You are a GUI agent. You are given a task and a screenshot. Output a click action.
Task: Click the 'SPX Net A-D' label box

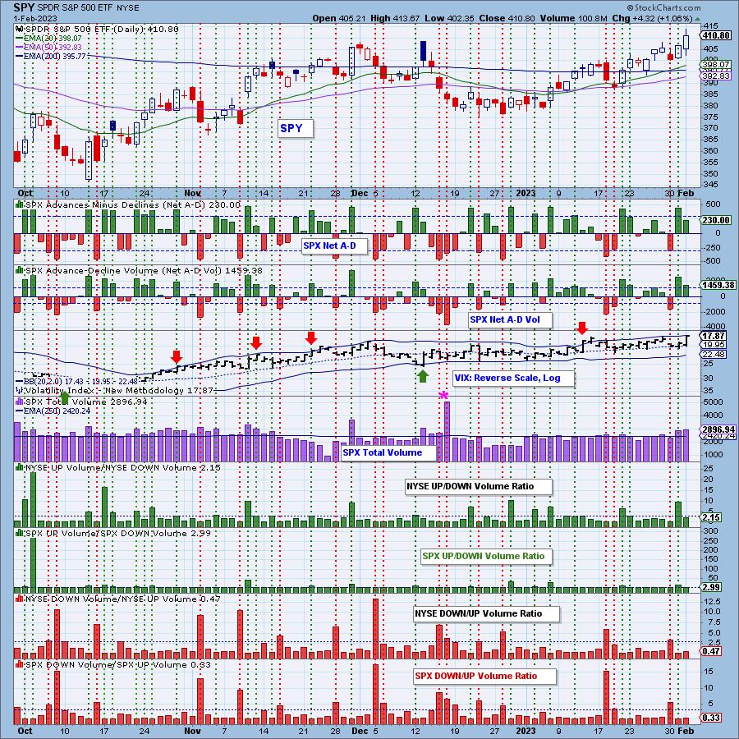pyautogui.click(x=334, y=246)
